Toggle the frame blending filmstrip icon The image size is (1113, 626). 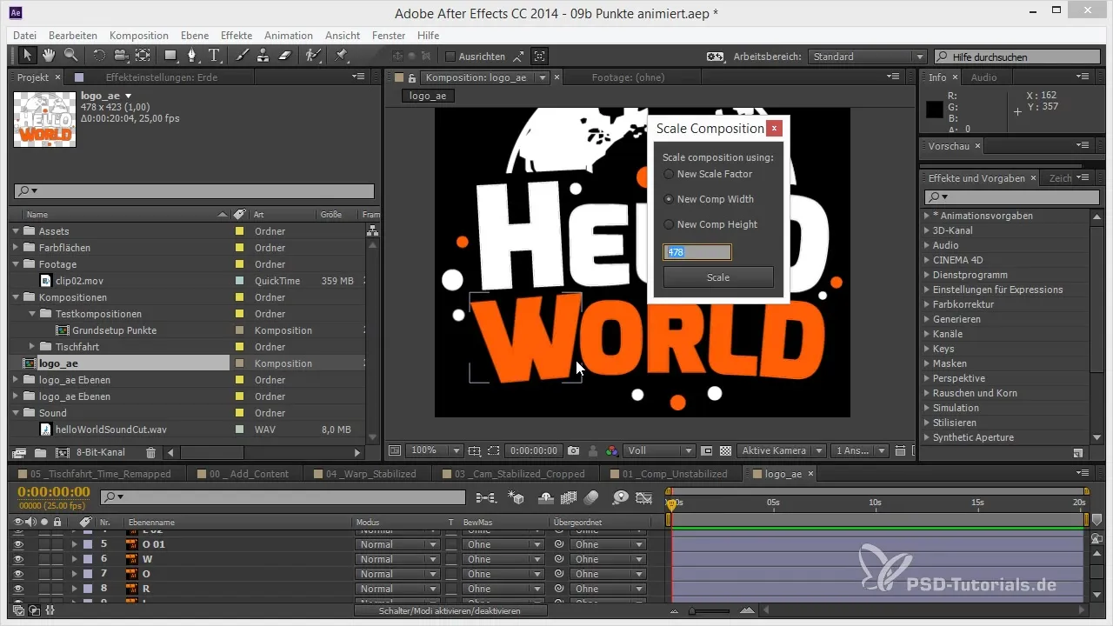point(570,497)
